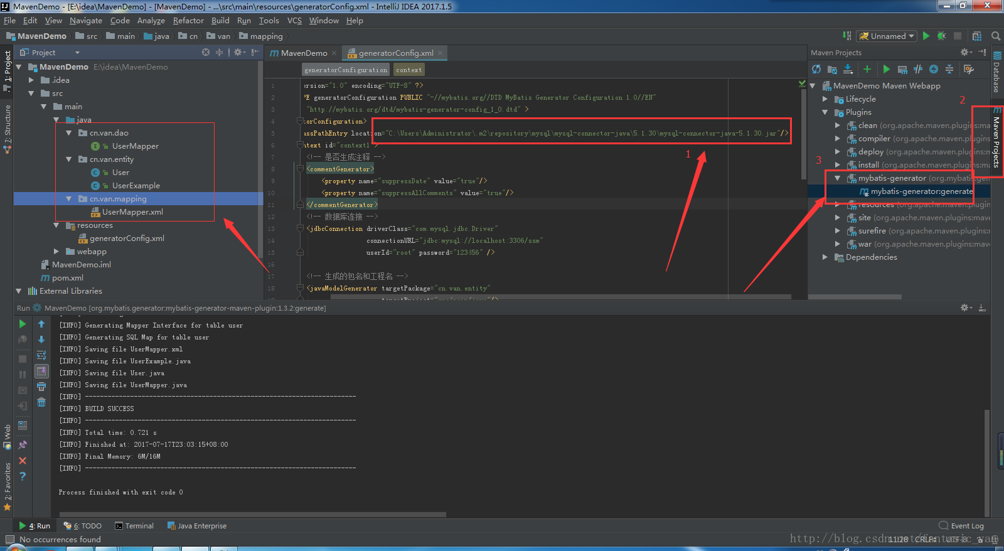Click Generate Sources and Update Folders icon

tap(832, 69)
